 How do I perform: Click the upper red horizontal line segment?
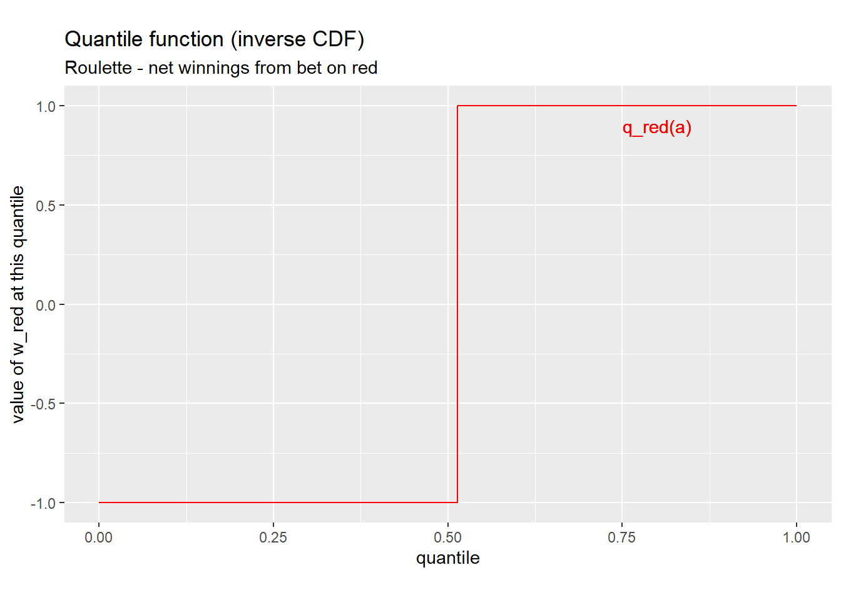[626, 106]
